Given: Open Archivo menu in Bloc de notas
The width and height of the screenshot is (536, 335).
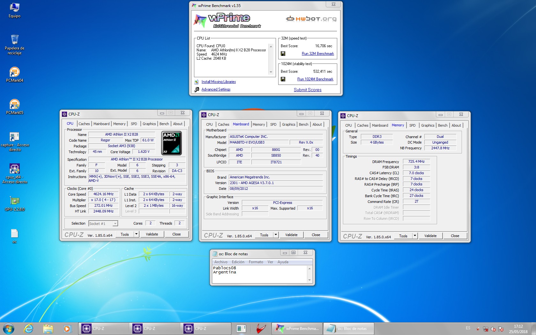Looking at the screenshot, I should pos(221,262).
